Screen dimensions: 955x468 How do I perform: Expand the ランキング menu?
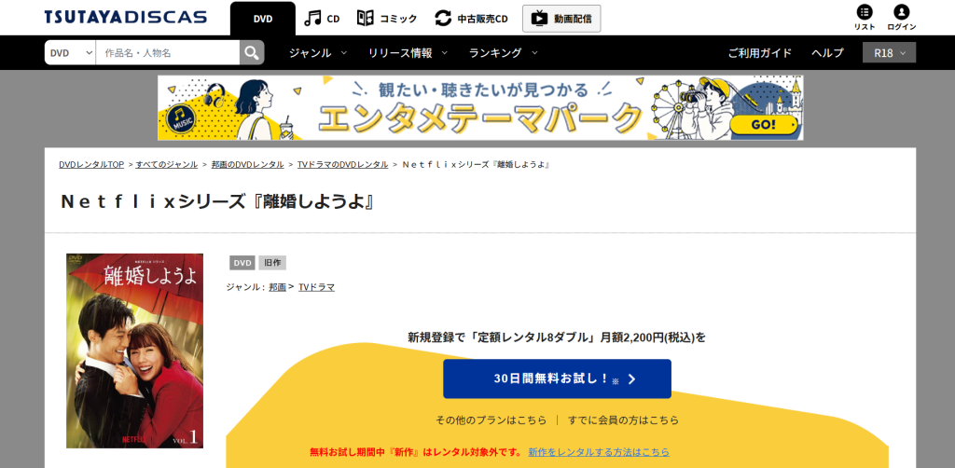pyautogui.click(x=503, y=53)
